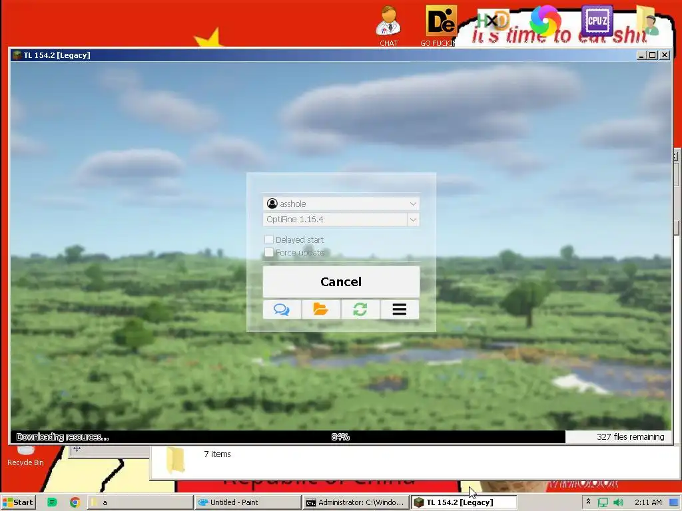This screenshot has height=511, width=682.
Task: Click the yellow folder icon in Explorer window
Action: tap(176, 459)
